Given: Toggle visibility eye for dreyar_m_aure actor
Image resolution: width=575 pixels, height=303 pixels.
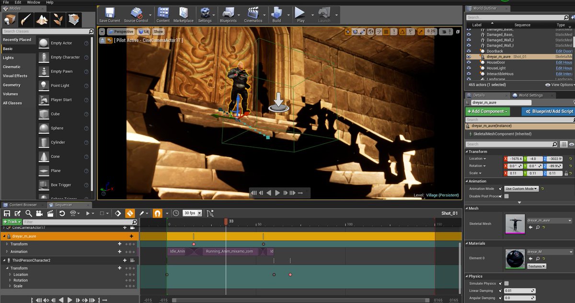Looking at the screenshot, I should tap(469, 57).
